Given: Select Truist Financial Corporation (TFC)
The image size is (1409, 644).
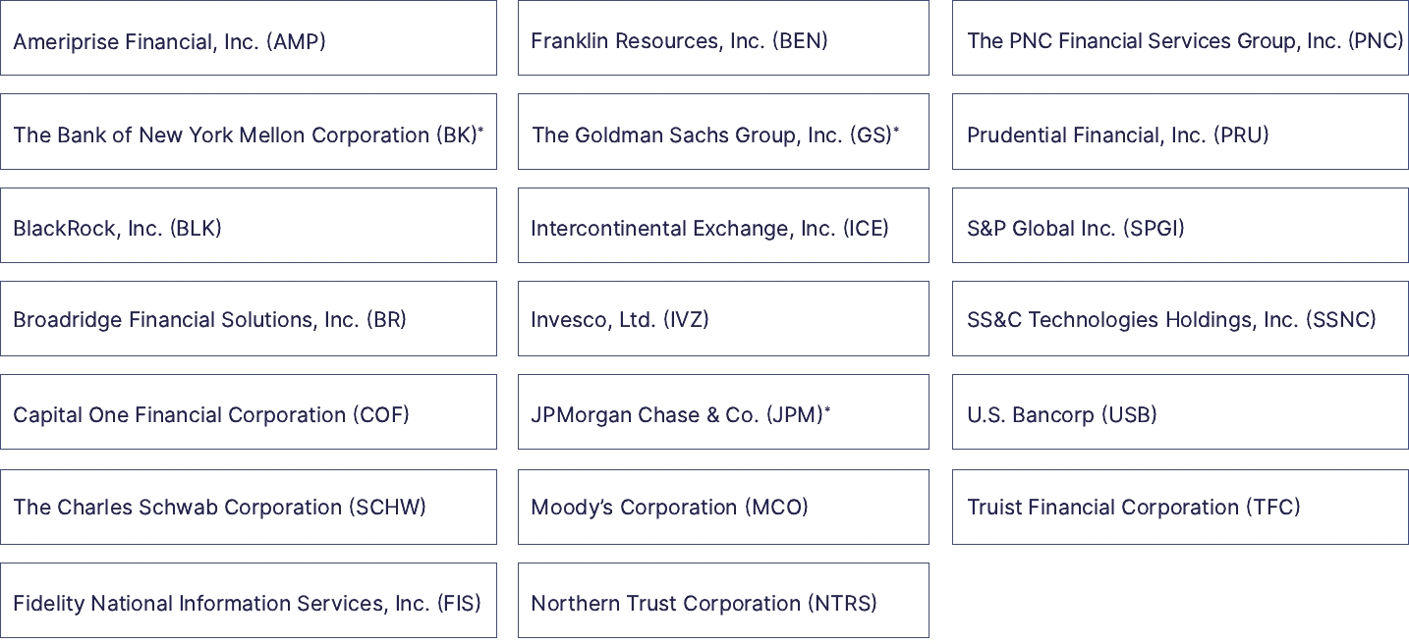Looking at the screenshot, I should 1179,507.
